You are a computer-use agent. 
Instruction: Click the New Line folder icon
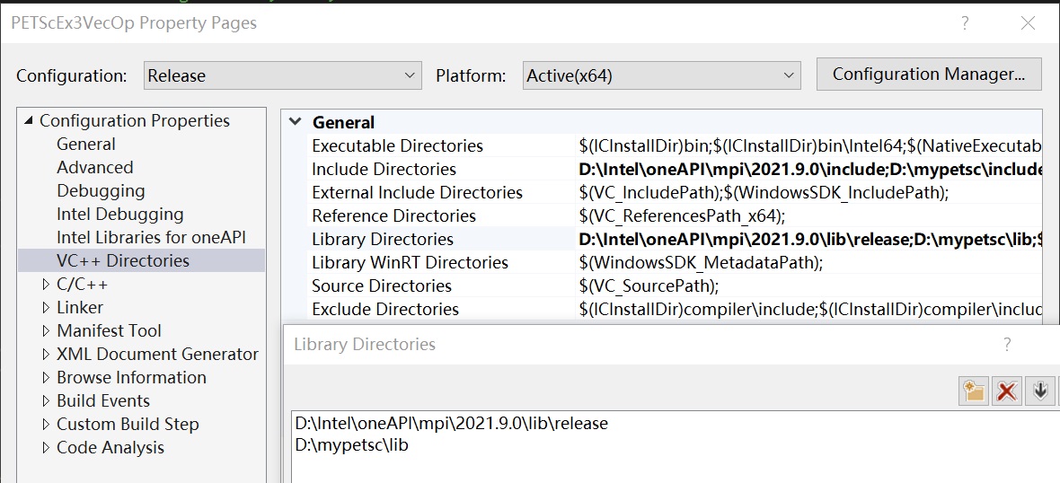pyautogui.click(x=973, y=391)
